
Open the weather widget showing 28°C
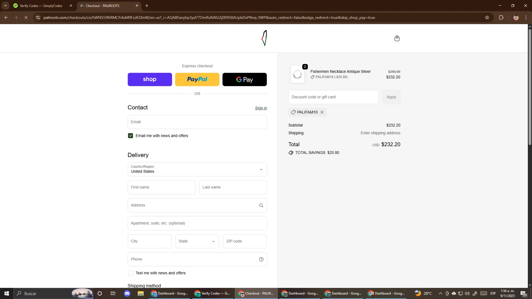coord(423,294)
